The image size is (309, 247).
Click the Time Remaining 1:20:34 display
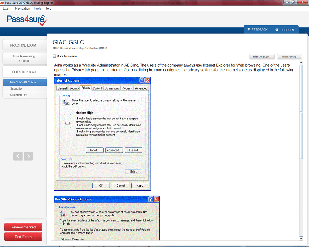[x=25, y=58]
